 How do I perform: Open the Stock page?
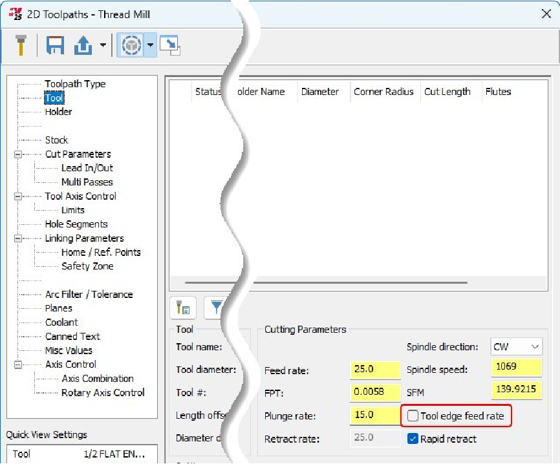pyautogui.click(x=56, y=140)
